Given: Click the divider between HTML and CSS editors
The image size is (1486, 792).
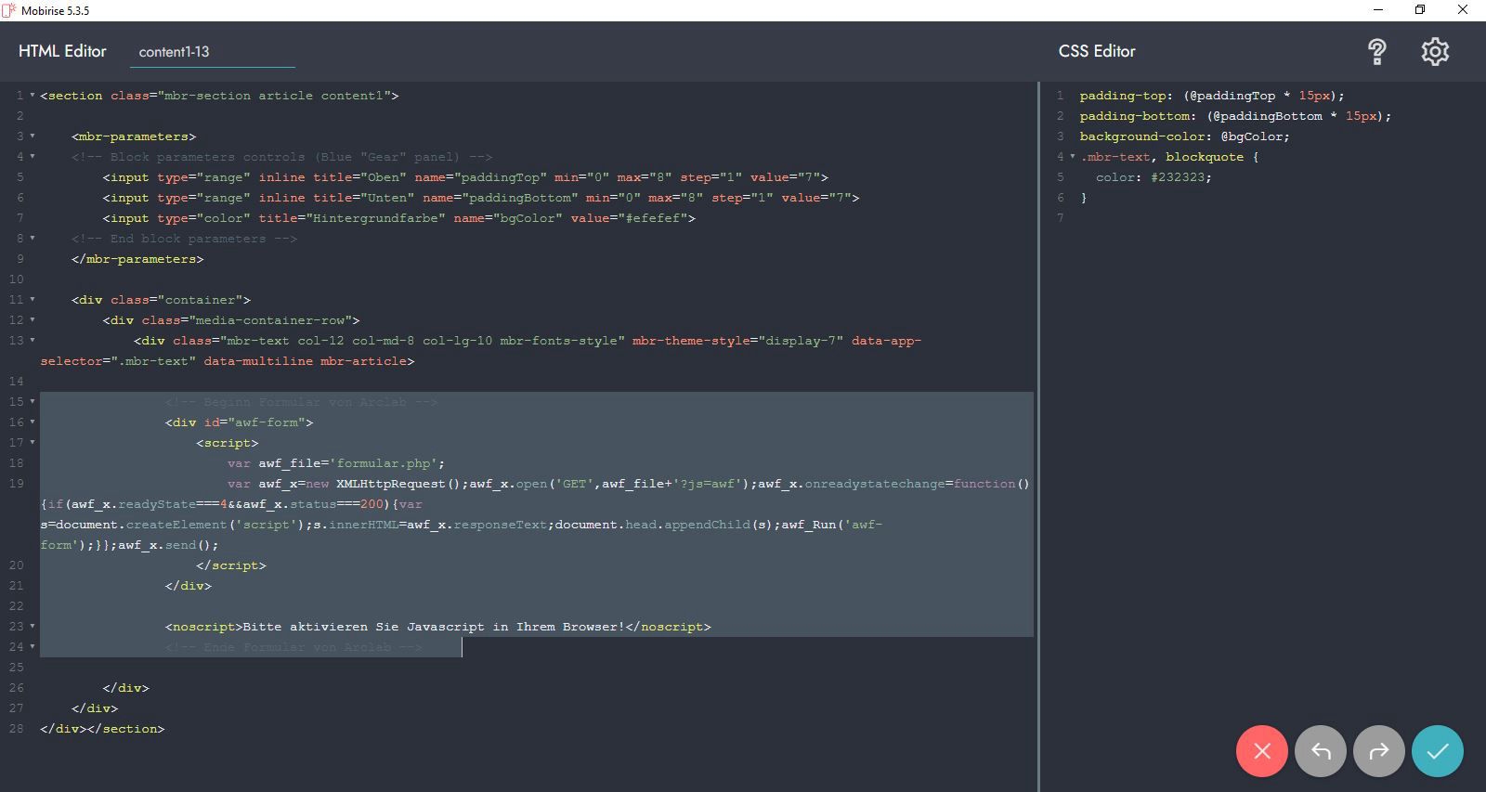Looking at the screenshot, I should coord(1038,436).
